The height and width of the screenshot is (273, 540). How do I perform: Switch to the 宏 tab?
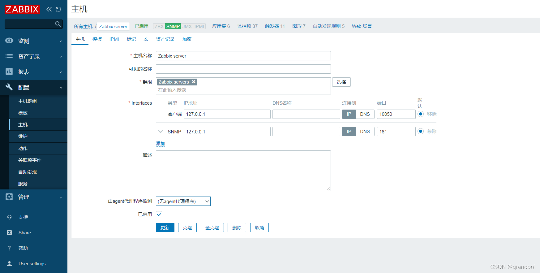[x=146, y=39]
